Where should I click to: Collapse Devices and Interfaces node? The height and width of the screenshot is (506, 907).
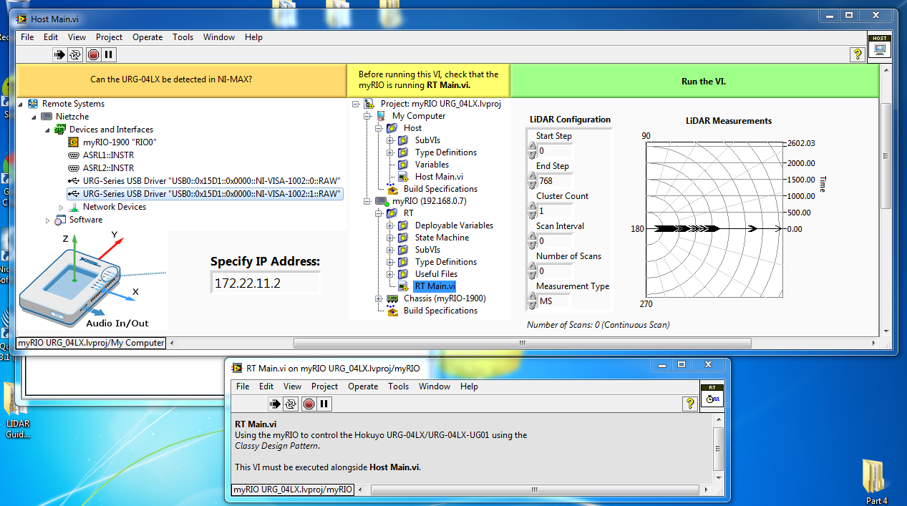pyautogui.click(x=47, y=130)
